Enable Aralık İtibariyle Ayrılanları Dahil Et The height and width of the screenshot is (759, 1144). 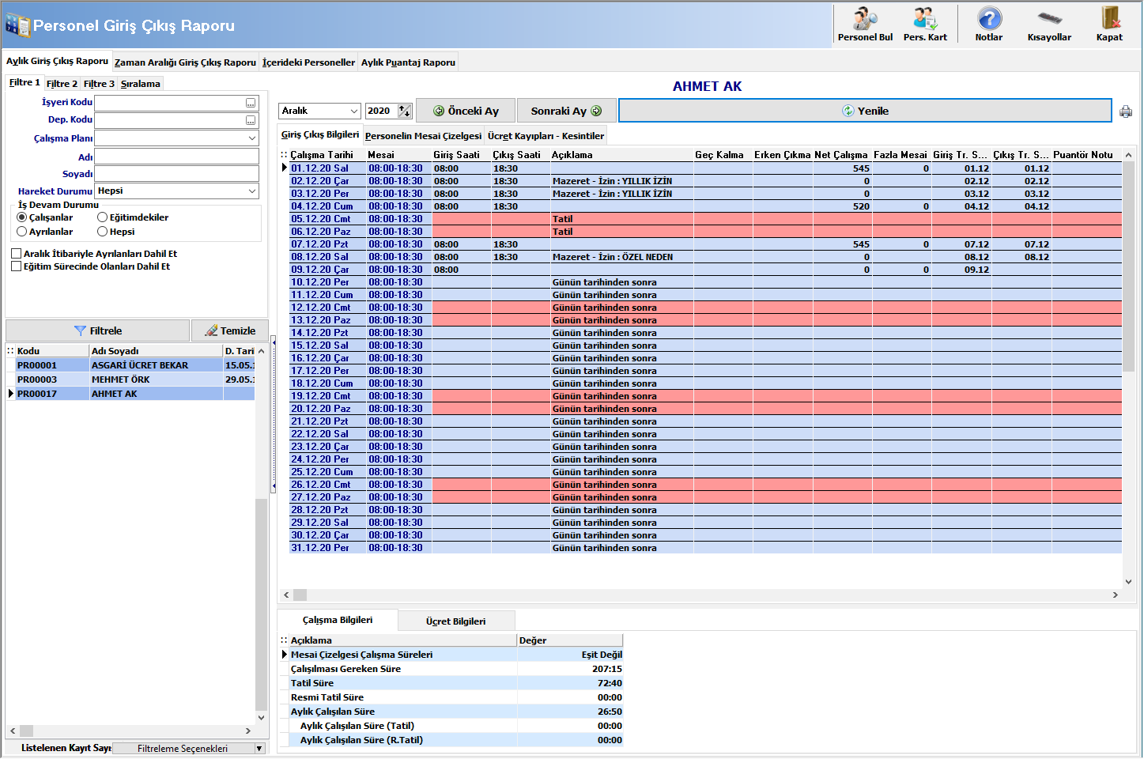[x=16, y=254]
